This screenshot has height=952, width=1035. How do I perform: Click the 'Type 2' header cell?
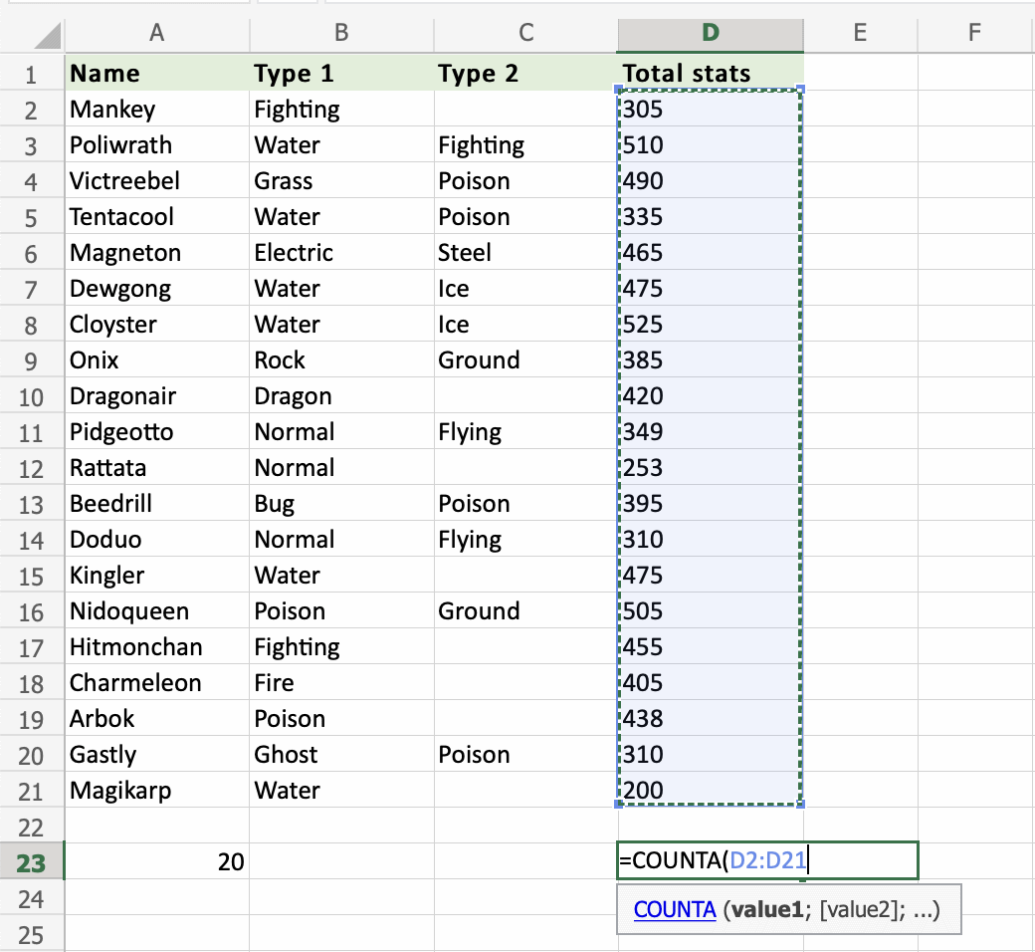(524, 74)
